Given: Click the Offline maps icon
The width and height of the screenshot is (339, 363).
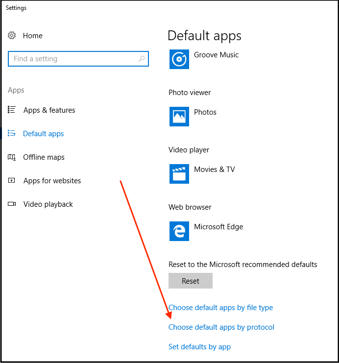Looking at the screenshot, I should pyautogui.click(x=12, y=157).
